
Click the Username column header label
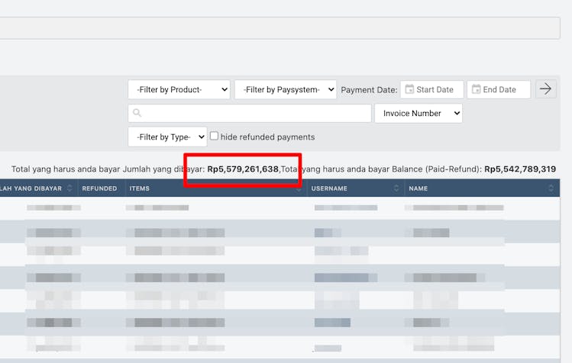(330, 188)
